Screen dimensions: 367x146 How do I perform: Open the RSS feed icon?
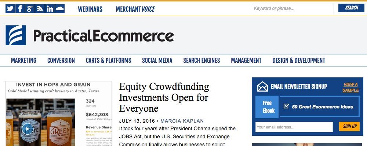point(40,9)
